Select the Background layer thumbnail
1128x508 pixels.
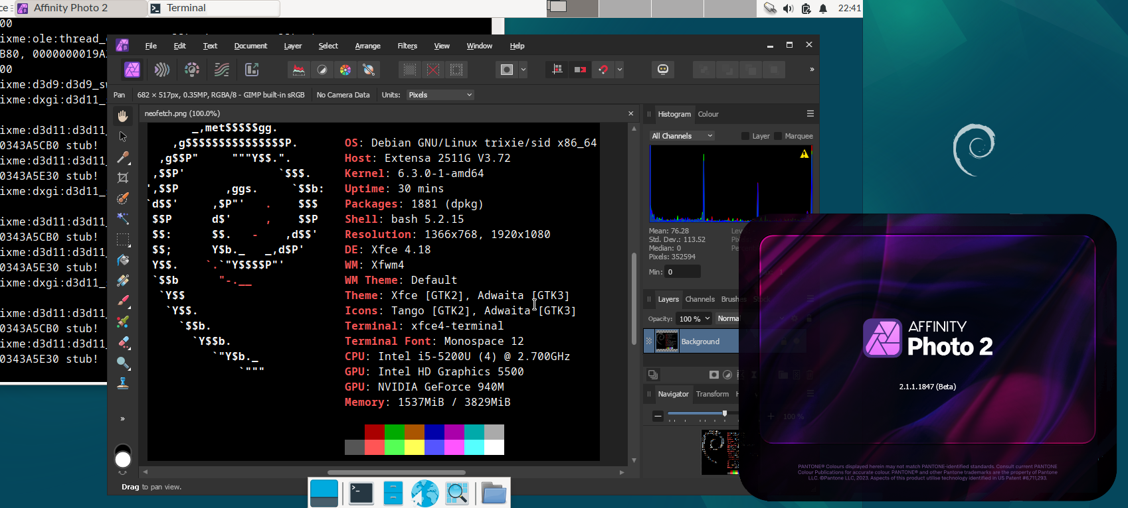(x=667, y=342)
